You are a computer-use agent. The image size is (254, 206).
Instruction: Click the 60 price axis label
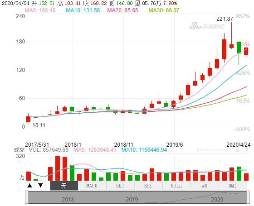(22, 98)
